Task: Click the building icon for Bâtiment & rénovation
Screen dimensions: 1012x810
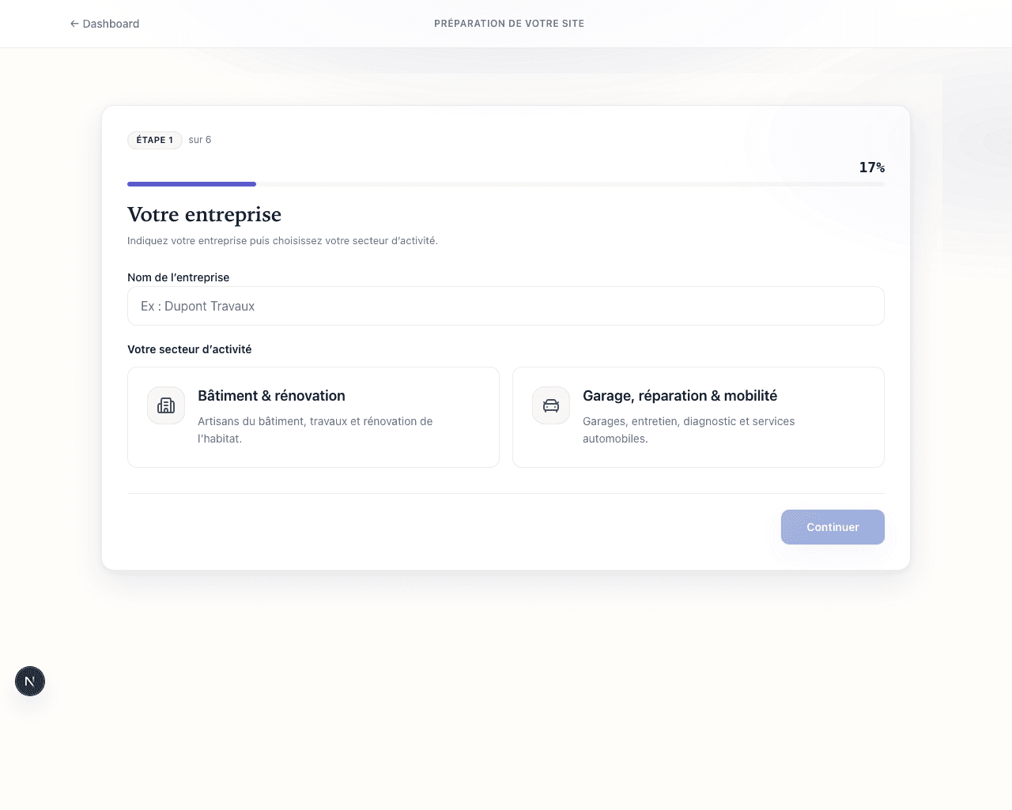Action: pos(166,405)
